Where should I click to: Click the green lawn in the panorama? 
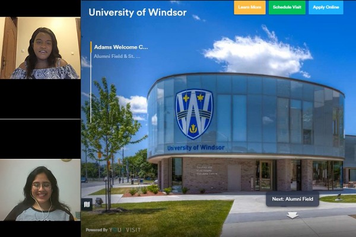click(160, 216)
